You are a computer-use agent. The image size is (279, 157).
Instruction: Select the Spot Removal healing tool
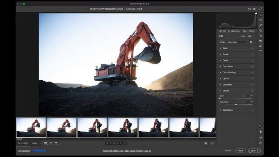click(x=261, y=25)
